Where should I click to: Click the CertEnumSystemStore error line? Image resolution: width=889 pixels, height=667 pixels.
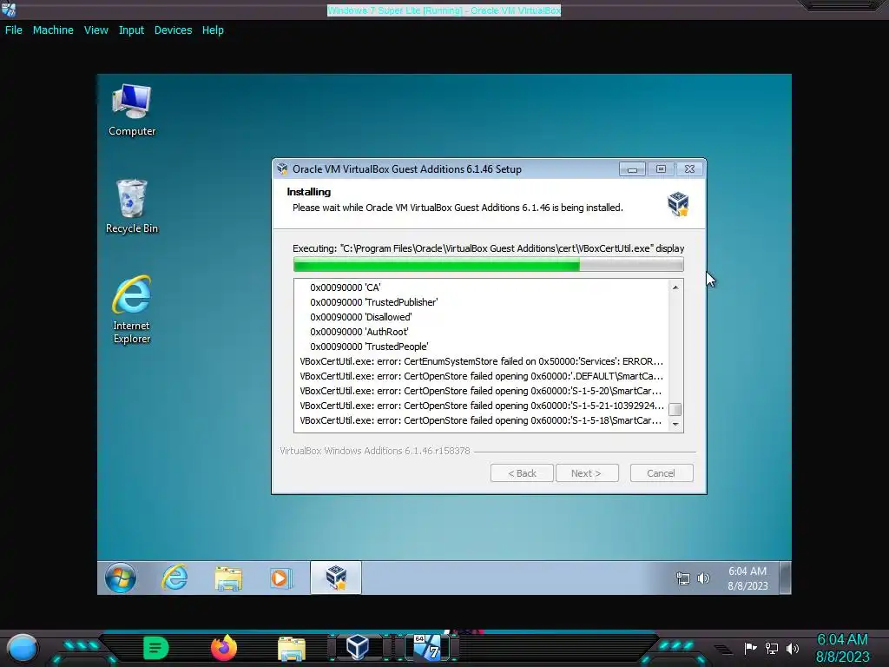tap(481, 361)
